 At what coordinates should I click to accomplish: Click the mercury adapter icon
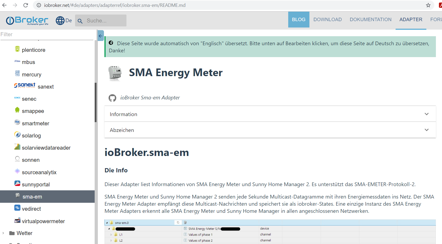pos(17,73)
